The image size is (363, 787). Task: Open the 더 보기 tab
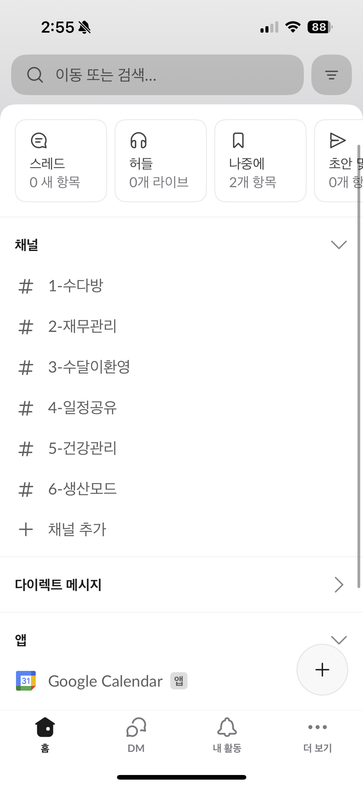(317, 734)
